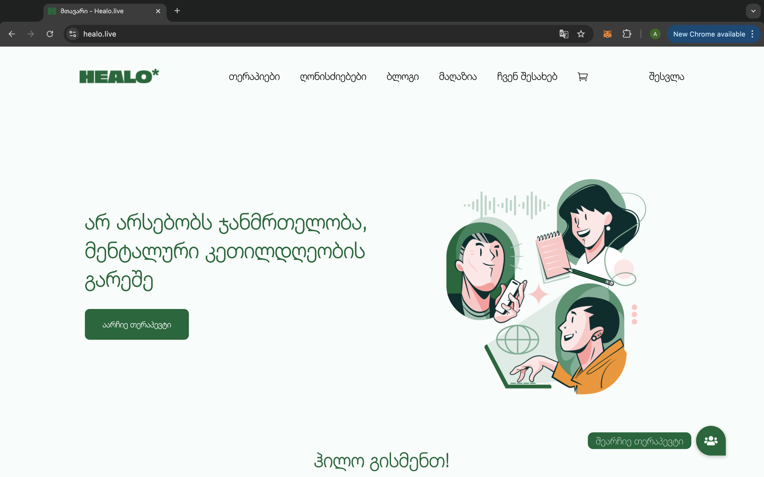
Task: Go to ბლოგი in navigation
Action: pos(402,77)
